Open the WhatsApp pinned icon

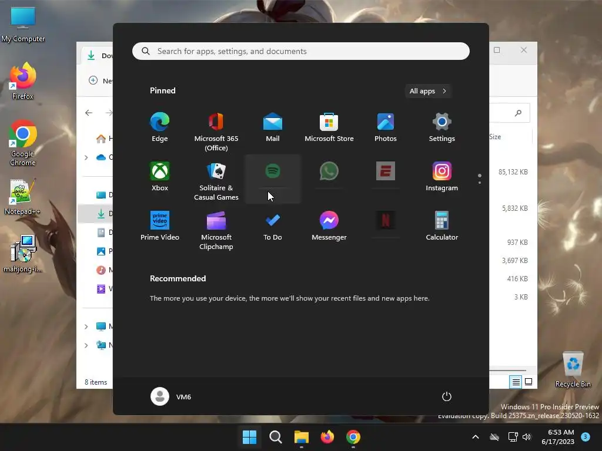point(329,171)
